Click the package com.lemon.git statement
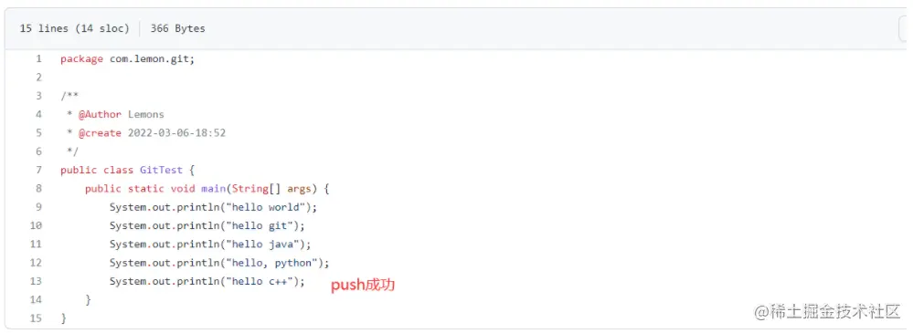913x333 pixels. click(127, 58)
